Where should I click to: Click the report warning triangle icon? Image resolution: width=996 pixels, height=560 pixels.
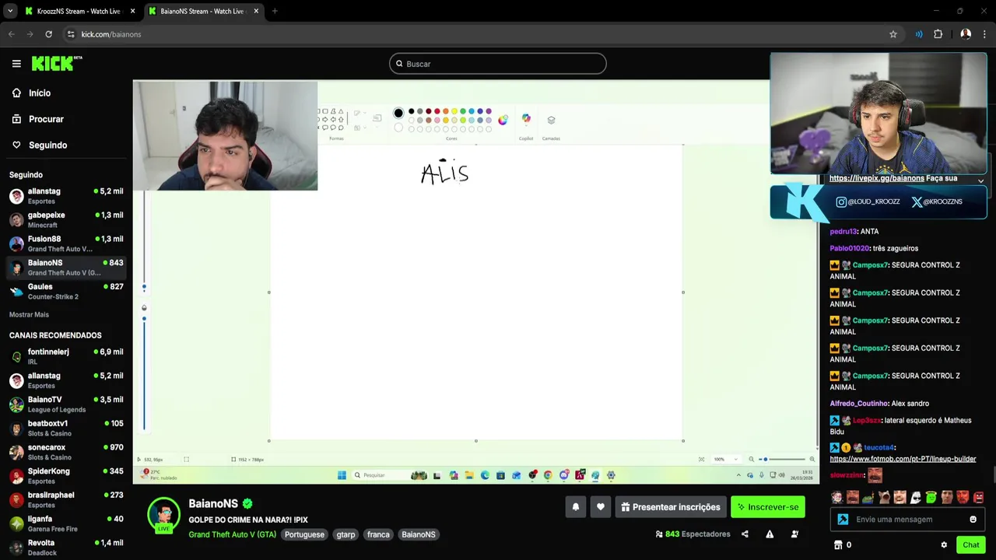(x=770, y=534)
